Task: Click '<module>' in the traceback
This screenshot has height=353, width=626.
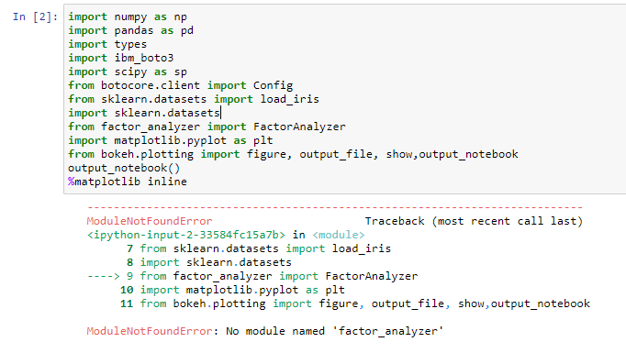Action: tap(338, 235)
